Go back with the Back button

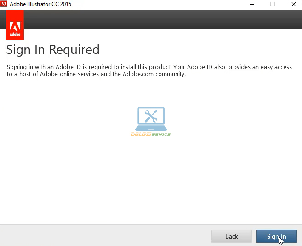coord(231,236)
